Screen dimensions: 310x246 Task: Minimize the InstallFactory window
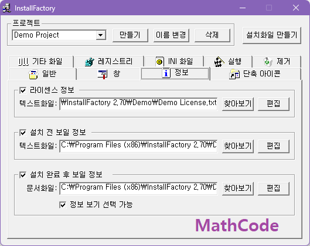point(243,8)
